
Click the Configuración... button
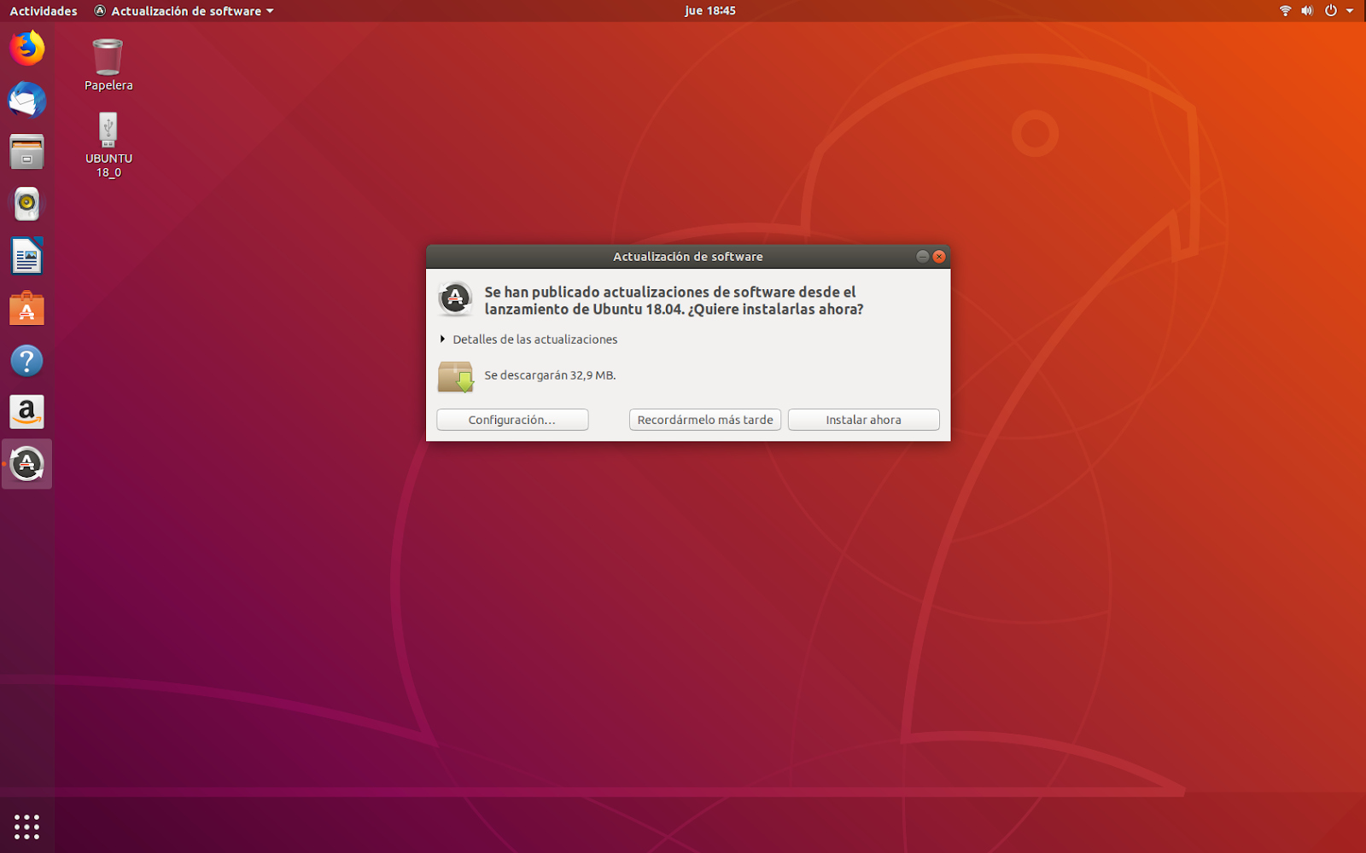[x=512, y=420]
